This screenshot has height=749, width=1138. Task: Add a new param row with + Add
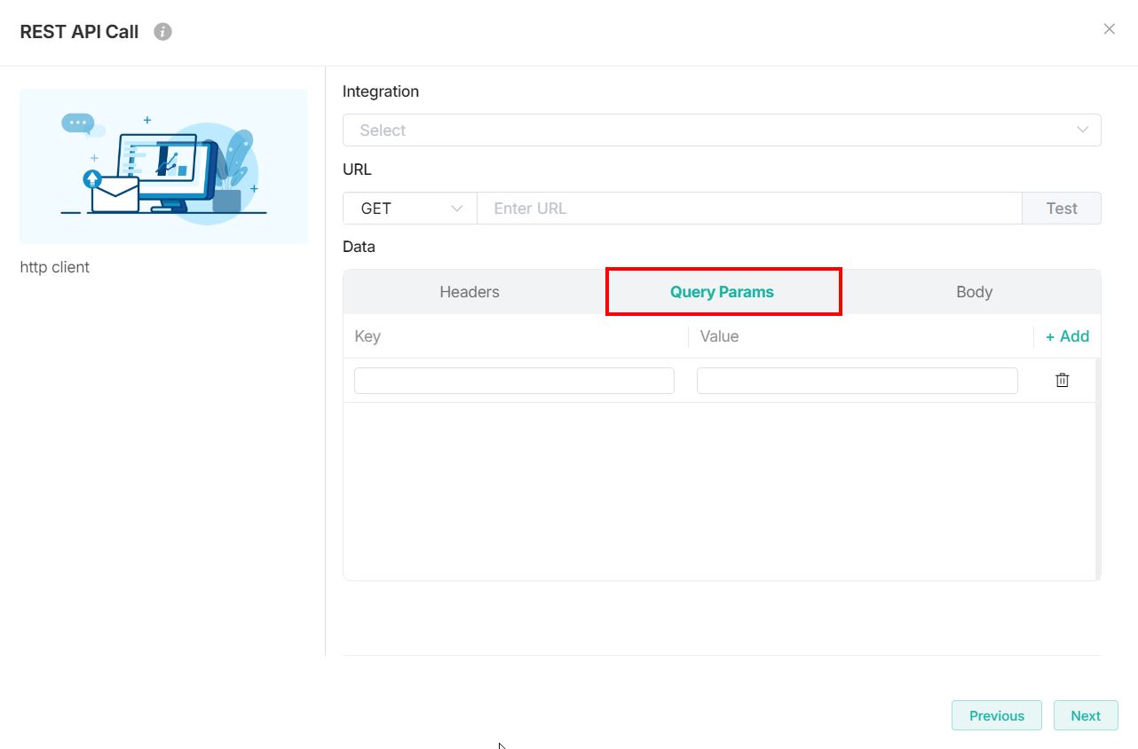click(x=1067, y=336)
